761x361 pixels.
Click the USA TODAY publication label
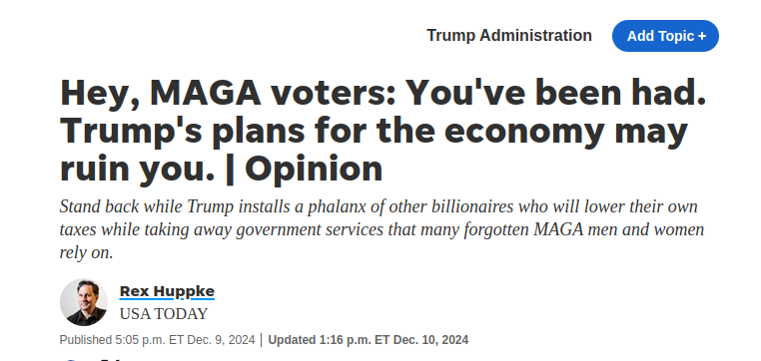[x=164, y=314]
